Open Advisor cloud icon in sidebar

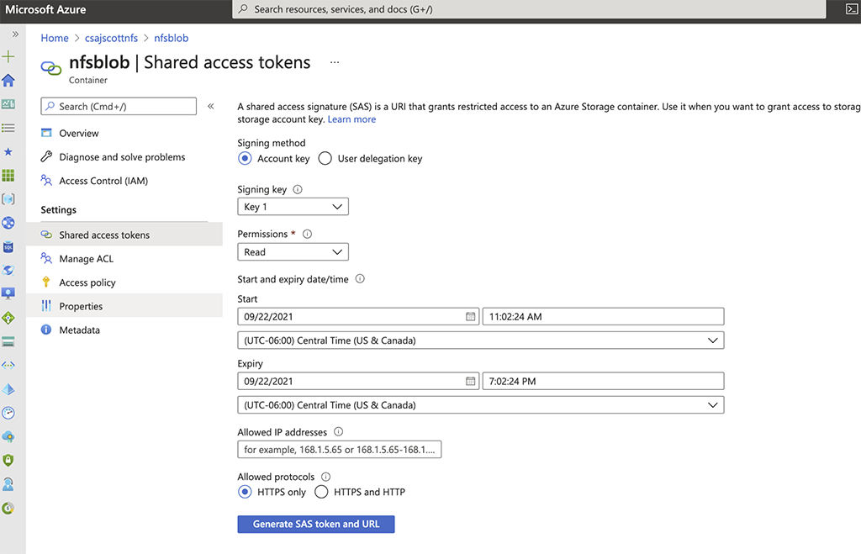coord(8,436)
